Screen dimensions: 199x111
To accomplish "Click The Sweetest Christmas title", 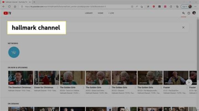I will coord(20,87).
